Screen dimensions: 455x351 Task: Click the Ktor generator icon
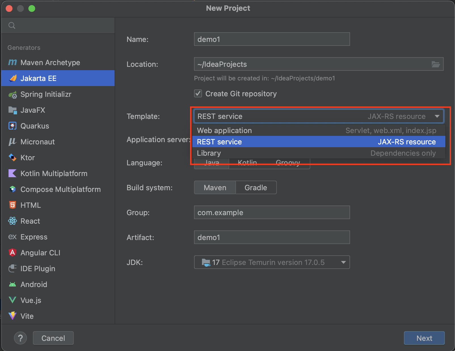pyautogui.click(x=12, y=157)
